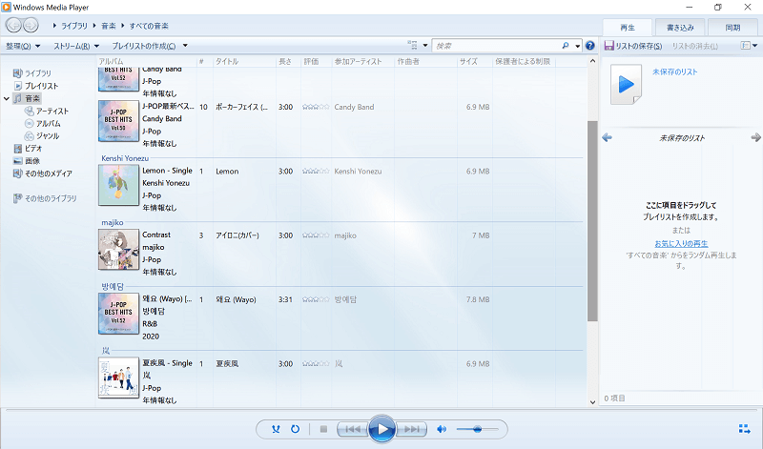Sort by the タイトル column header

244,61
